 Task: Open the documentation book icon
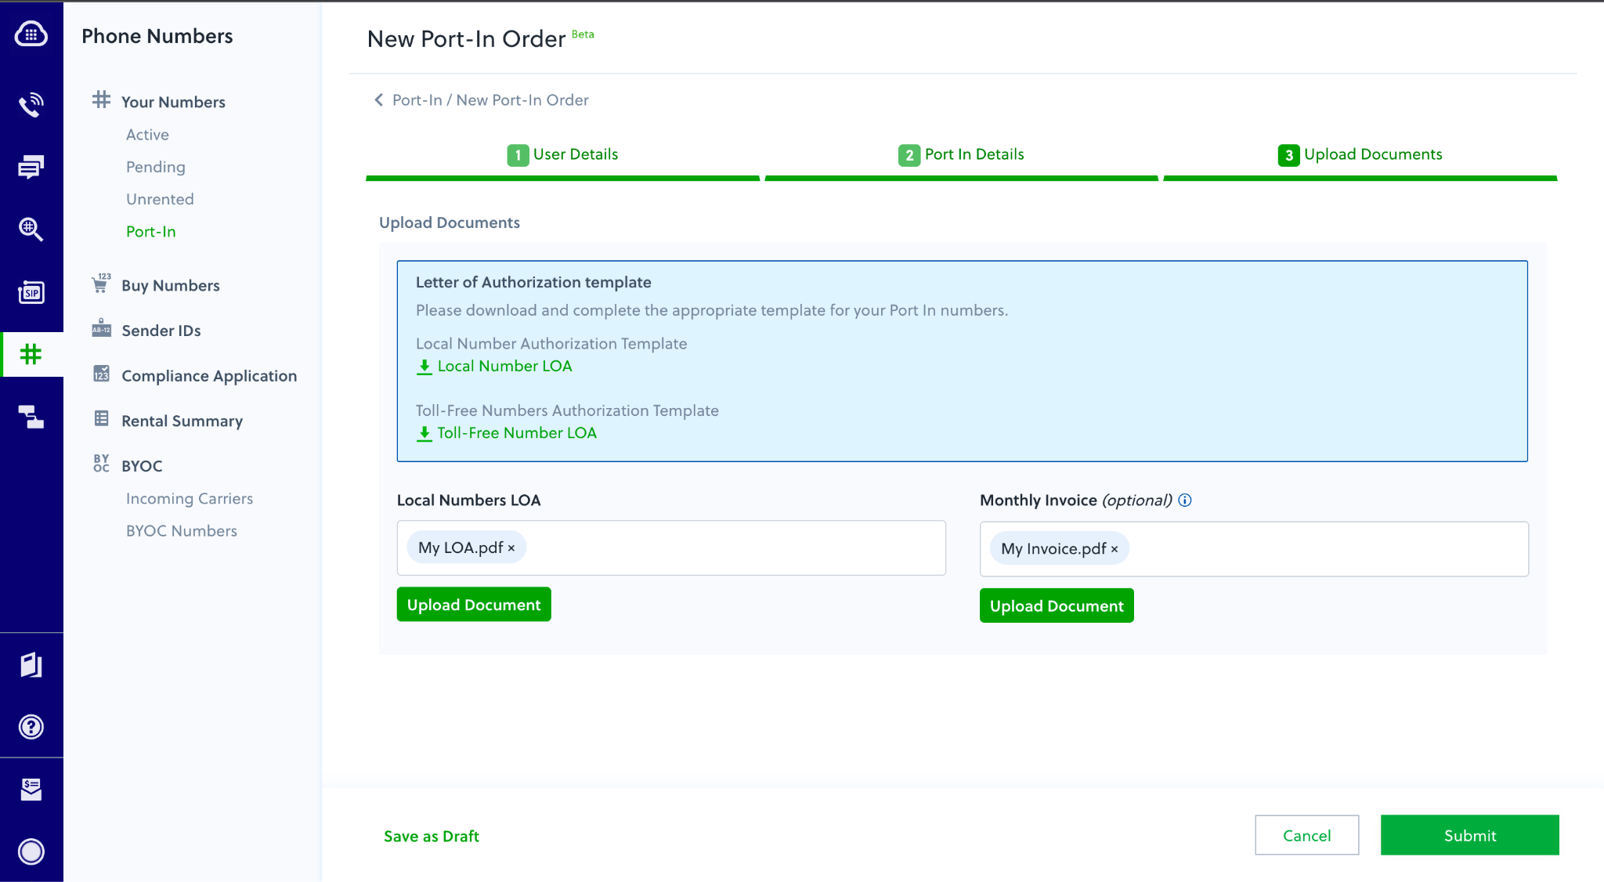coord(31,665)
